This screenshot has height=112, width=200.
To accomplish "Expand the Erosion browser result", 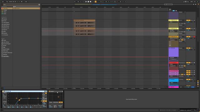I will (13, 8).
